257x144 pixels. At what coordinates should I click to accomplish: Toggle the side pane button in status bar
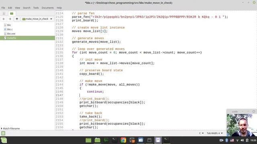point(3,133)
